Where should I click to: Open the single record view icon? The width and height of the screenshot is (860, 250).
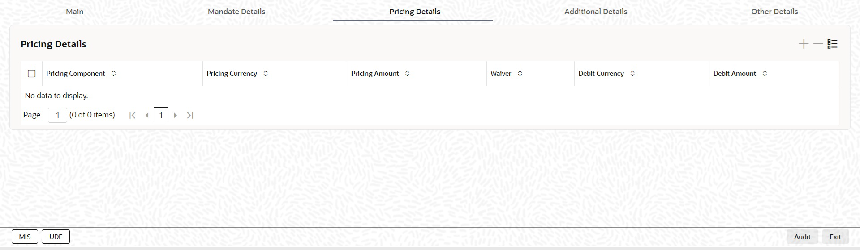click(x=832, y=44)
